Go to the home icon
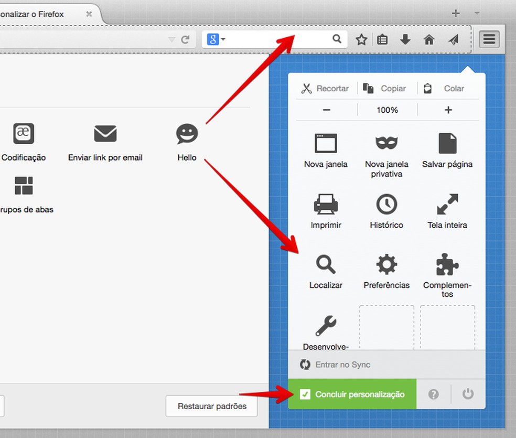This screenshot has width=516, height=438. [x=429, y=40]
